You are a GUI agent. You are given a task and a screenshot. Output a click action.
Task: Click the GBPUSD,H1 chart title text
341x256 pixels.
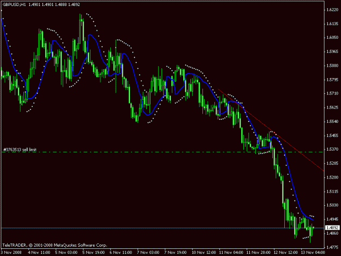pyautogui.click(x=14, y=4)
